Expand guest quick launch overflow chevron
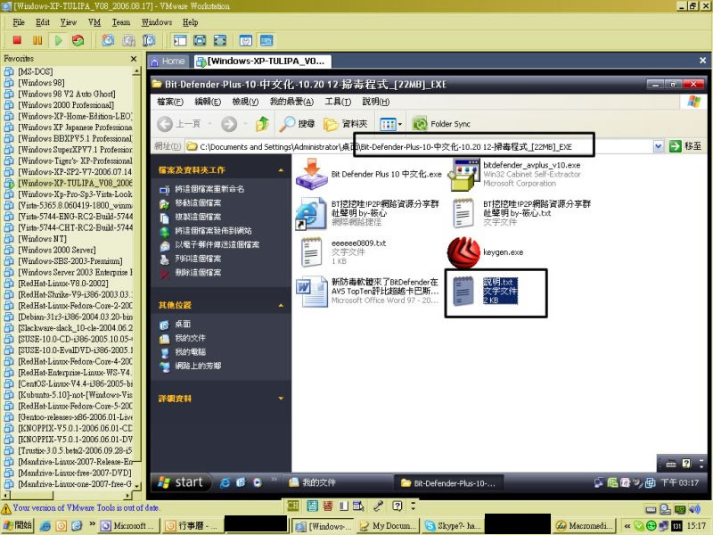The height and width of the screenshot is (535, 713). (x=274, y=479)
